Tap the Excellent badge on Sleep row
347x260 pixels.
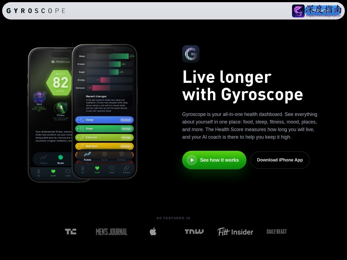(x=126, y=120)
